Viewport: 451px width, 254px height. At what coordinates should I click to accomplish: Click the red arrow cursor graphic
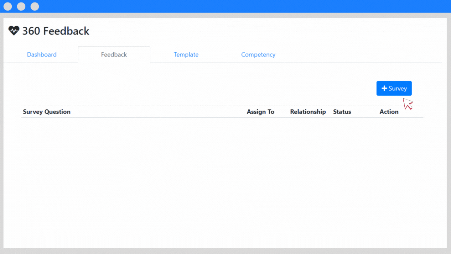[408, 104]
